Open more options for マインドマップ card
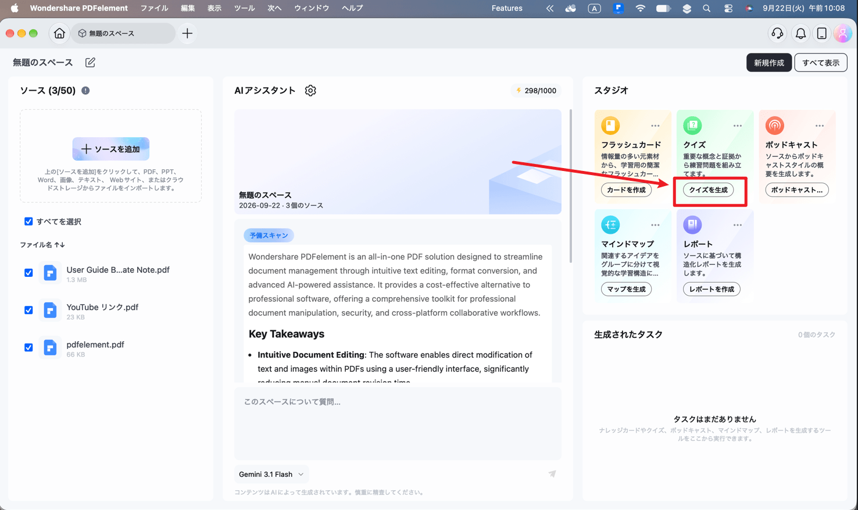858x510 pixels. tap(655, 225)
